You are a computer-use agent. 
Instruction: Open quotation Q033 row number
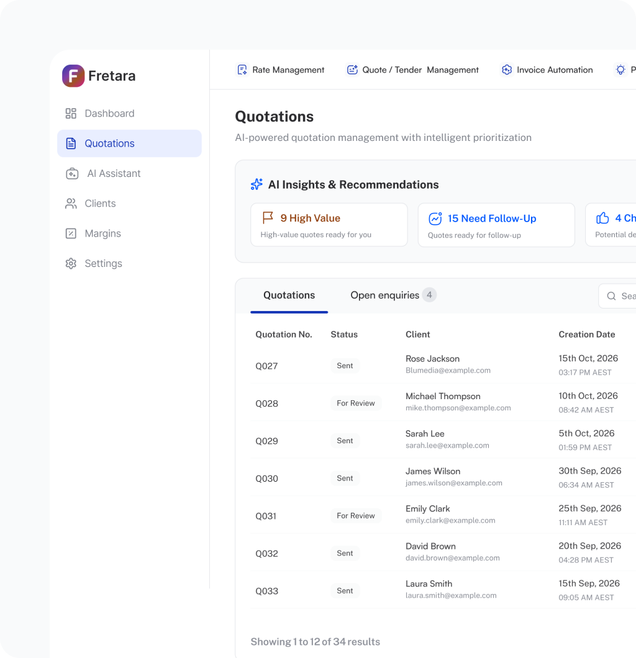(266, 591)
